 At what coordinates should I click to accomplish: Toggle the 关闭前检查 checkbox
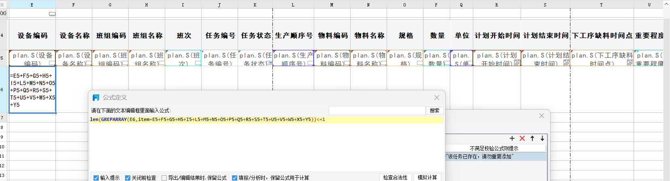(128, 178)
